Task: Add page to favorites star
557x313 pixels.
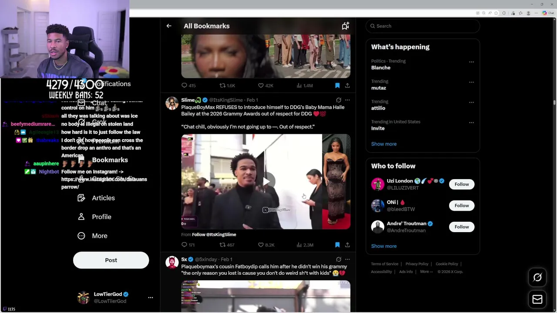Action: 496,13
